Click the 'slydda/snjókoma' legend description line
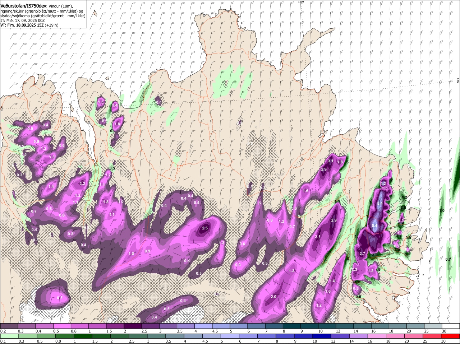The height and width of the screenshot is (344, 460). pyautogui.click(x=42, y=16)
